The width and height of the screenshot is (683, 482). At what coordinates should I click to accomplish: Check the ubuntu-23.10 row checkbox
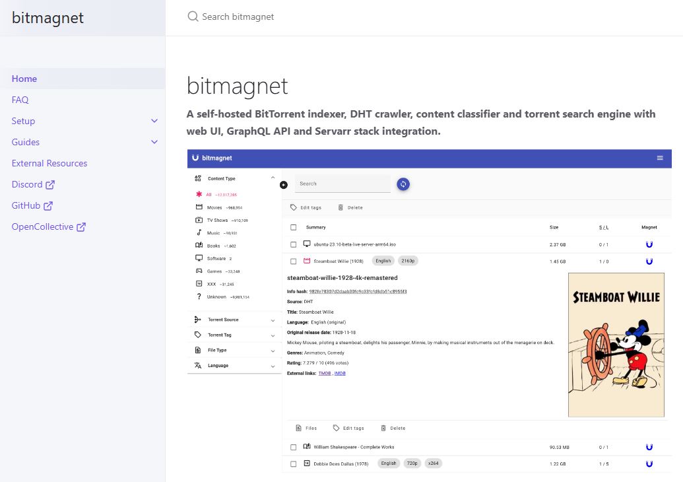pos(294,244)
